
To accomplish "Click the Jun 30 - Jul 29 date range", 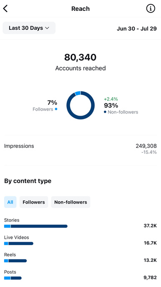I will point(136,29).
